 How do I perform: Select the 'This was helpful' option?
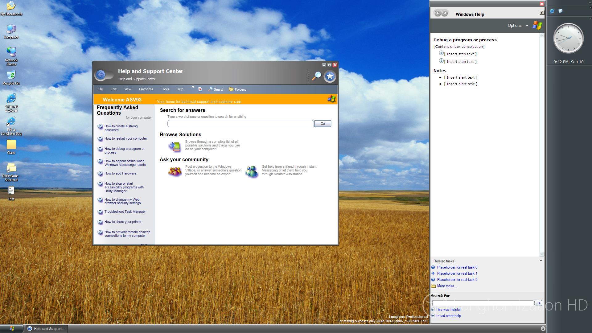click(x=448, y=310)
